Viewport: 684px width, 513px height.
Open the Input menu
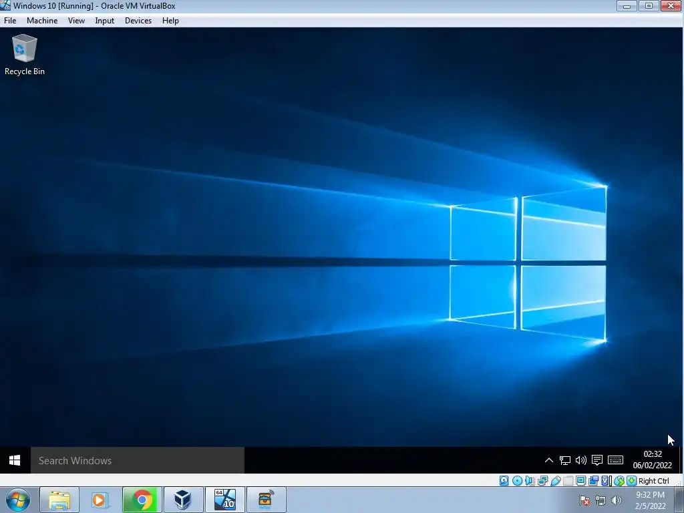pos(105,21)
